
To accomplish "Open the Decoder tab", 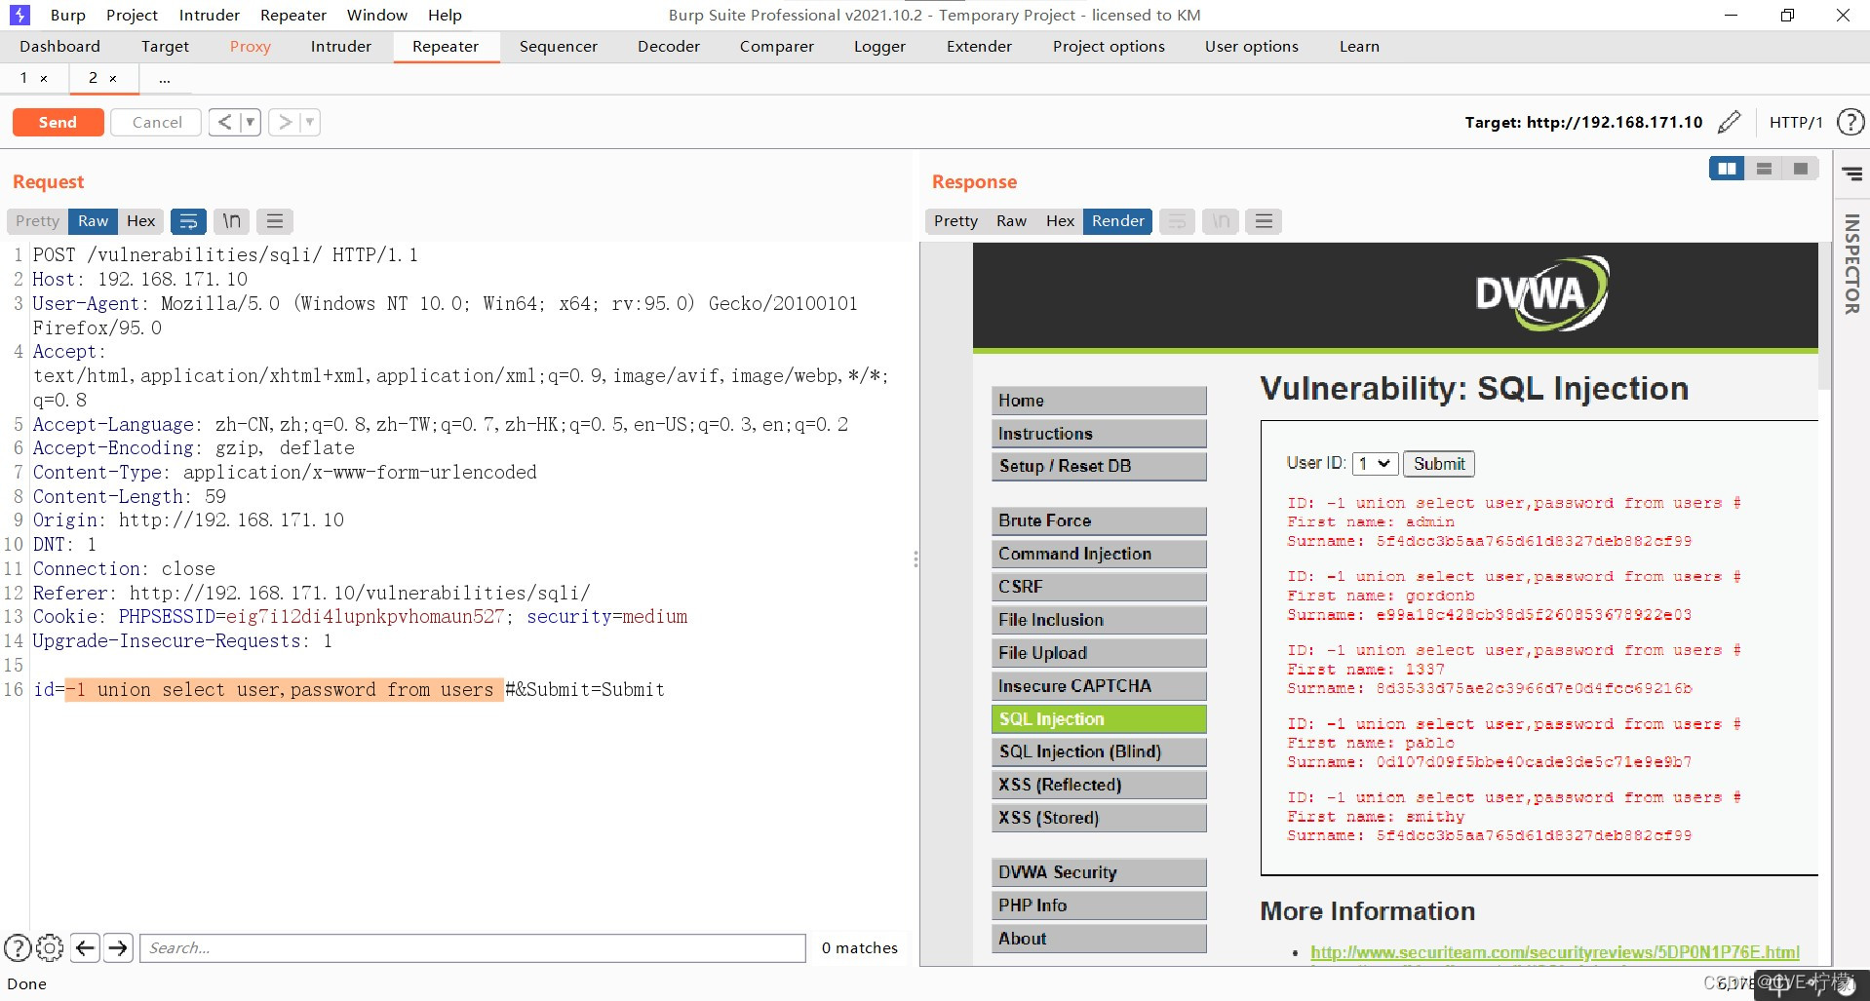I will click(668, 47).
